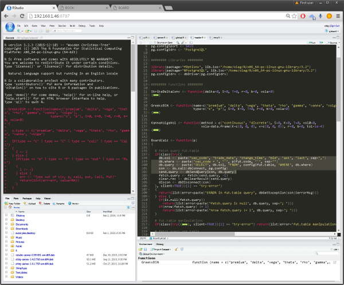
Task: Click the Home breadcrumb icon in Files pane
Action: coord(9,208)
